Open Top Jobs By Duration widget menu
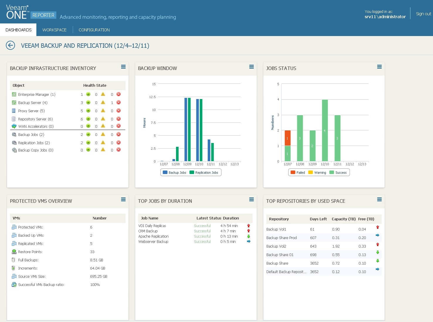The width and height of the screenshot is (433, 322). pyautogui.click(x=251, y=200)
